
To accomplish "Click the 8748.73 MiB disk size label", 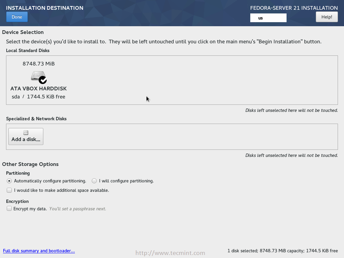I will coord(39,63).
